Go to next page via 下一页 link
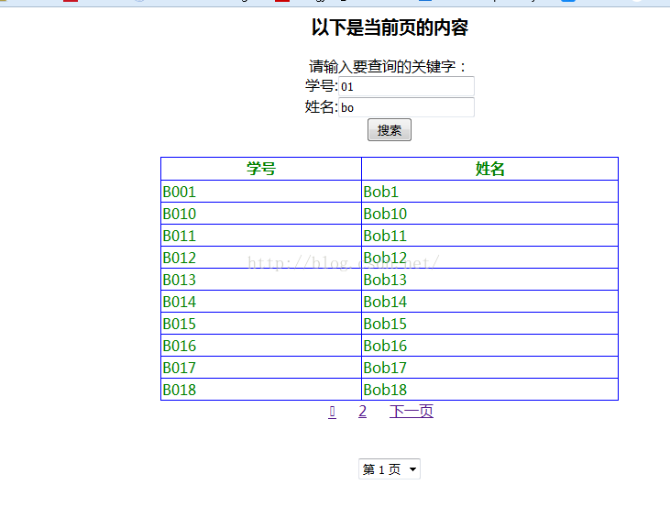This screenshot has width=670, height=507. 412,412
